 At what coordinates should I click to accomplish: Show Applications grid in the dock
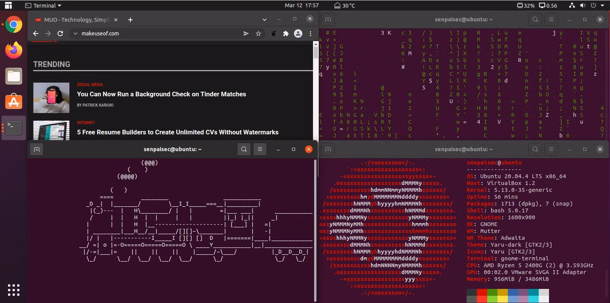(x=14, y=290)
